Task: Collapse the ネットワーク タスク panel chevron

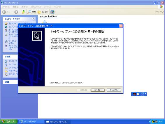Action: [33, 19]
